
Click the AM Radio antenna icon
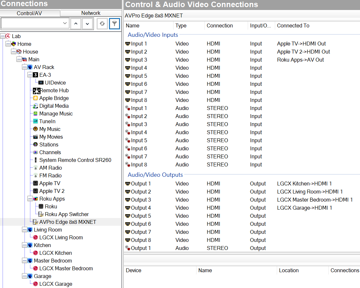(35, 168)
